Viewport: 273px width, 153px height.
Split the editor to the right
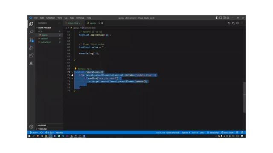(238, 23)
